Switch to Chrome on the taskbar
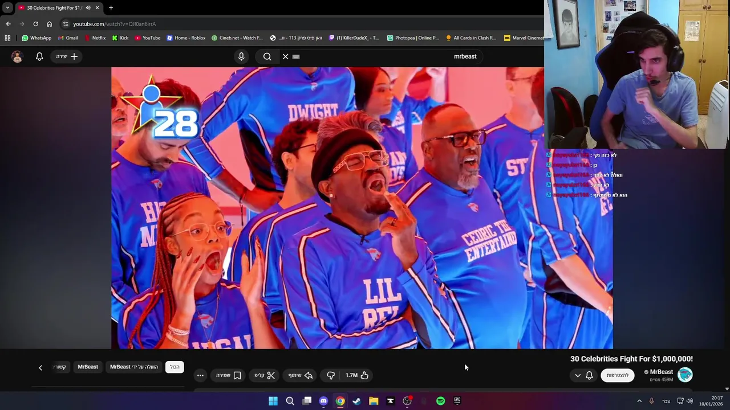 (x=340, y=401)
